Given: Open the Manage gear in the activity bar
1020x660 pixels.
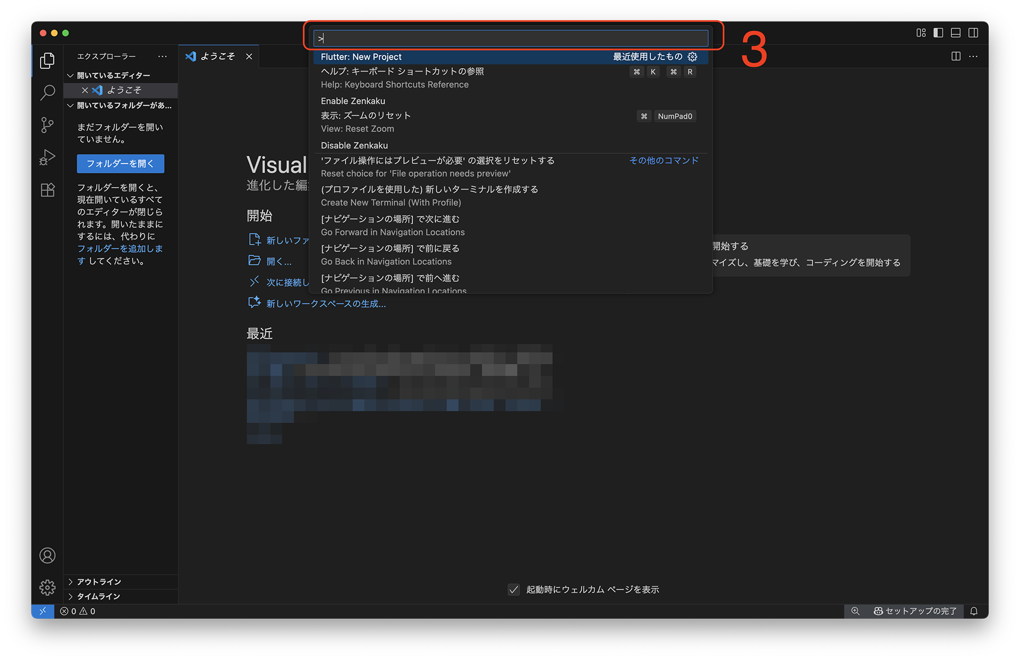Looking at the screenshot, I should [x=47, y=587].
